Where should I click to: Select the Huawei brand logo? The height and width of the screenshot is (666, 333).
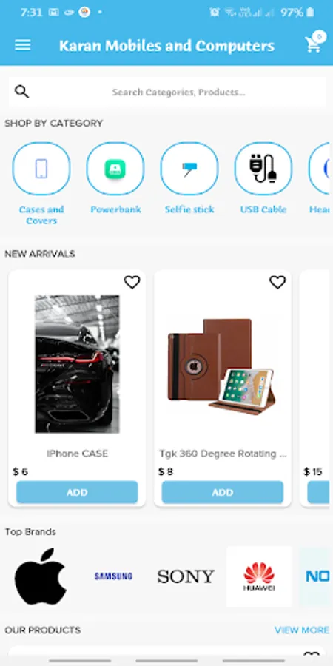[259, 576]
